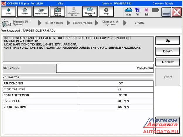Go to Confirm Vehicle step
The width and height of the screenshot is (183, 137).
[83, 23]
